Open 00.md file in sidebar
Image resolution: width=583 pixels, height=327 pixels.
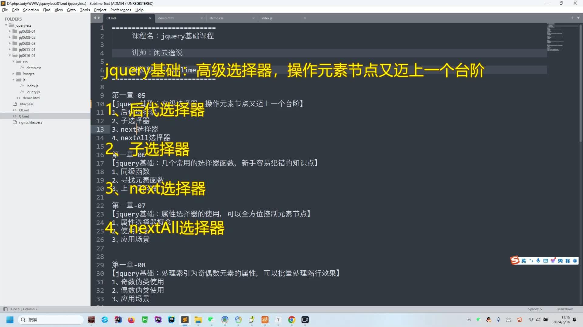click(x=24, y=110)
